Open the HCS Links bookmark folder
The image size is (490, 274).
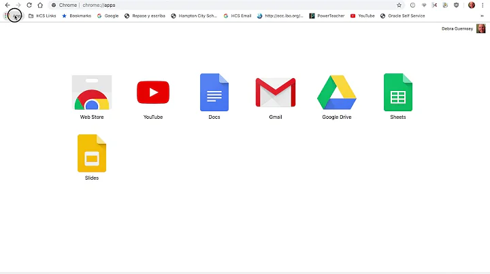point(42,16)
